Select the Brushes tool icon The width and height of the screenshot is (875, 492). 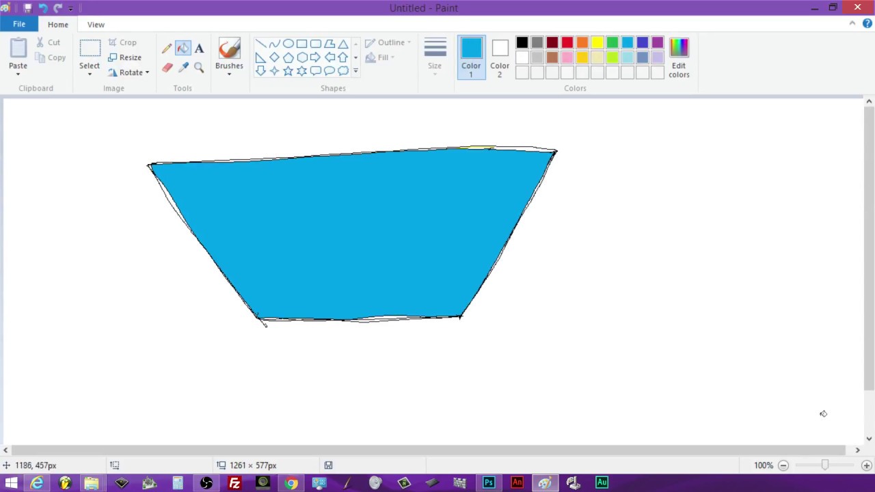click(229, 49)
